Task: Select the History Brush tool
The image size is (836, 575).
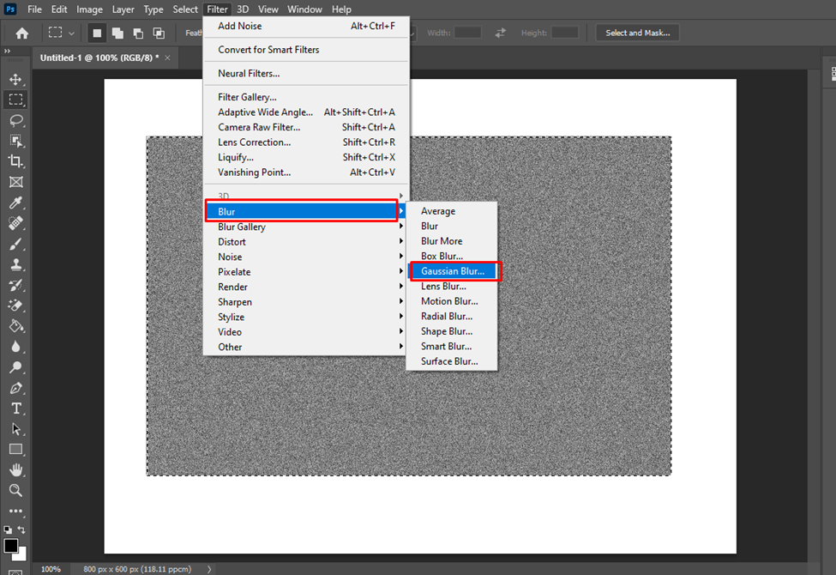Action: coord(16,285)
